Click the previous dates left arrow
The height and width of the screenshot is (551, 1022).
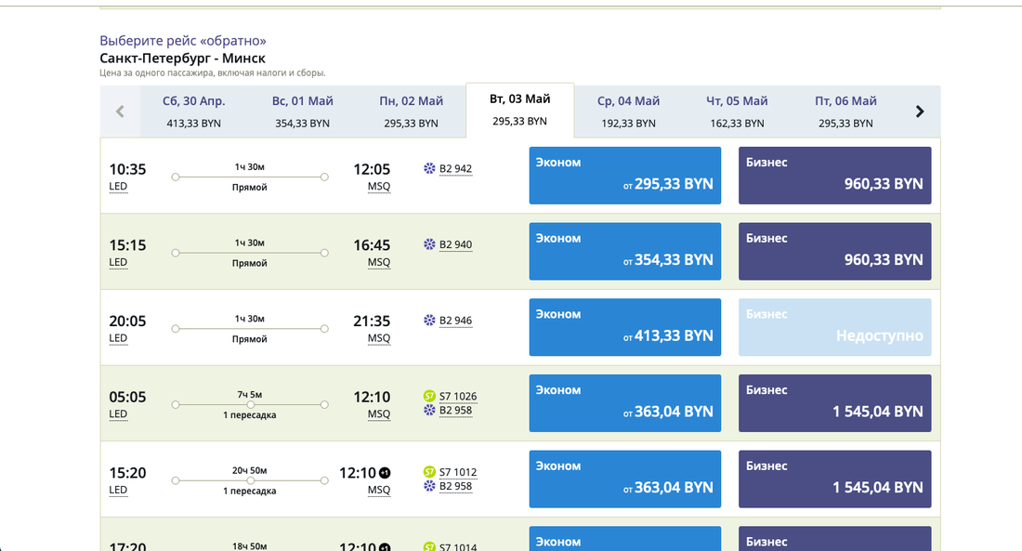tap(120, 112)
